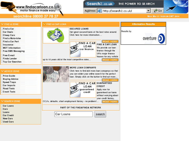Click the Alternative Results header
The width and height of the screenshot is (189, 141).
(143, 24)
